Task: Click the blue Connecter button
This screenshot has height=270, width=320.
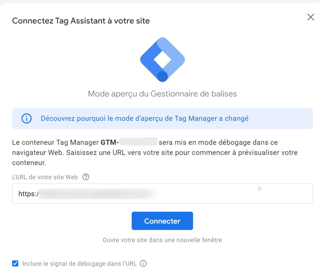Action: pos(162,221)
